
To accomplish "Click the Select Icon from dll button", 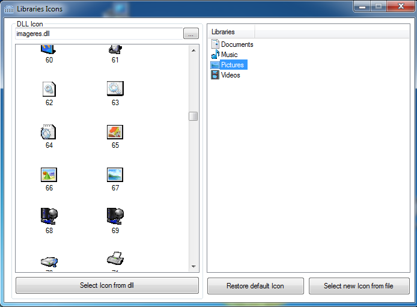I will (x=107, y=285).
